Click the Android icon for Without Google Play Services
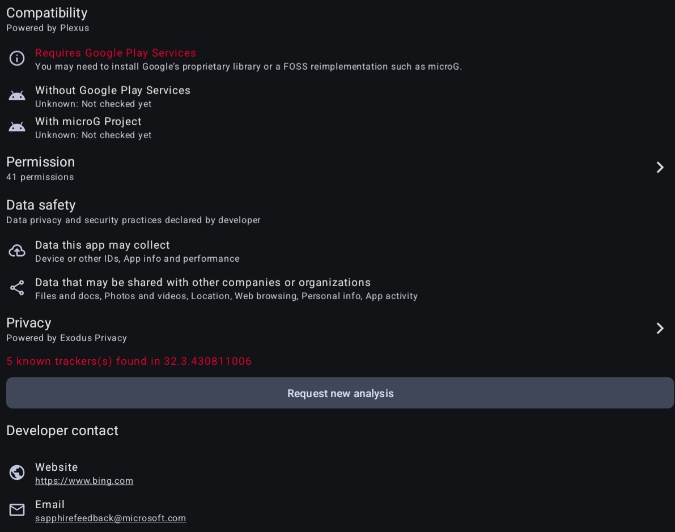The height and width of the screenshot is (532, 675). coord(17,96)
